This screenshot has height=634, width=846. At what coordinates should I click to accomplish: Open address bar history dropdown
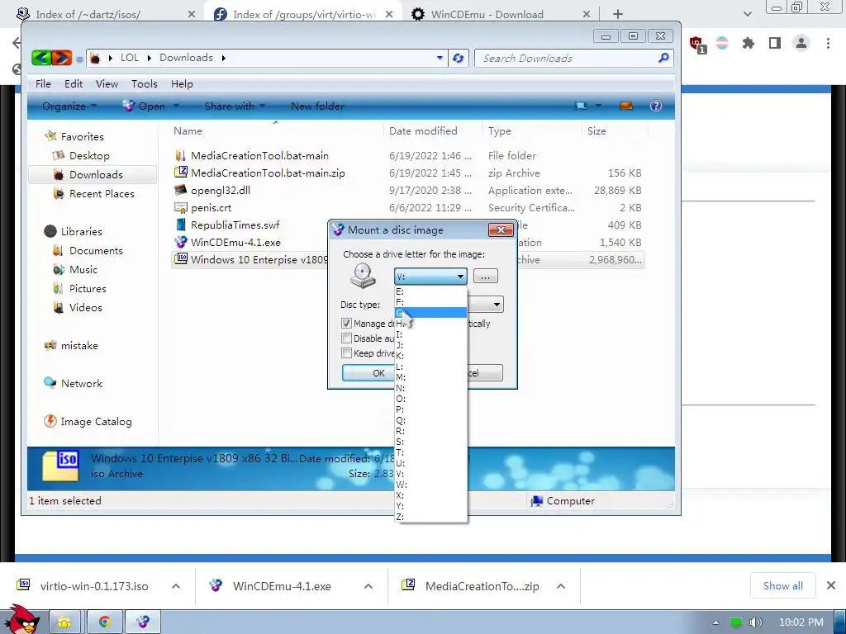point(440,58)
